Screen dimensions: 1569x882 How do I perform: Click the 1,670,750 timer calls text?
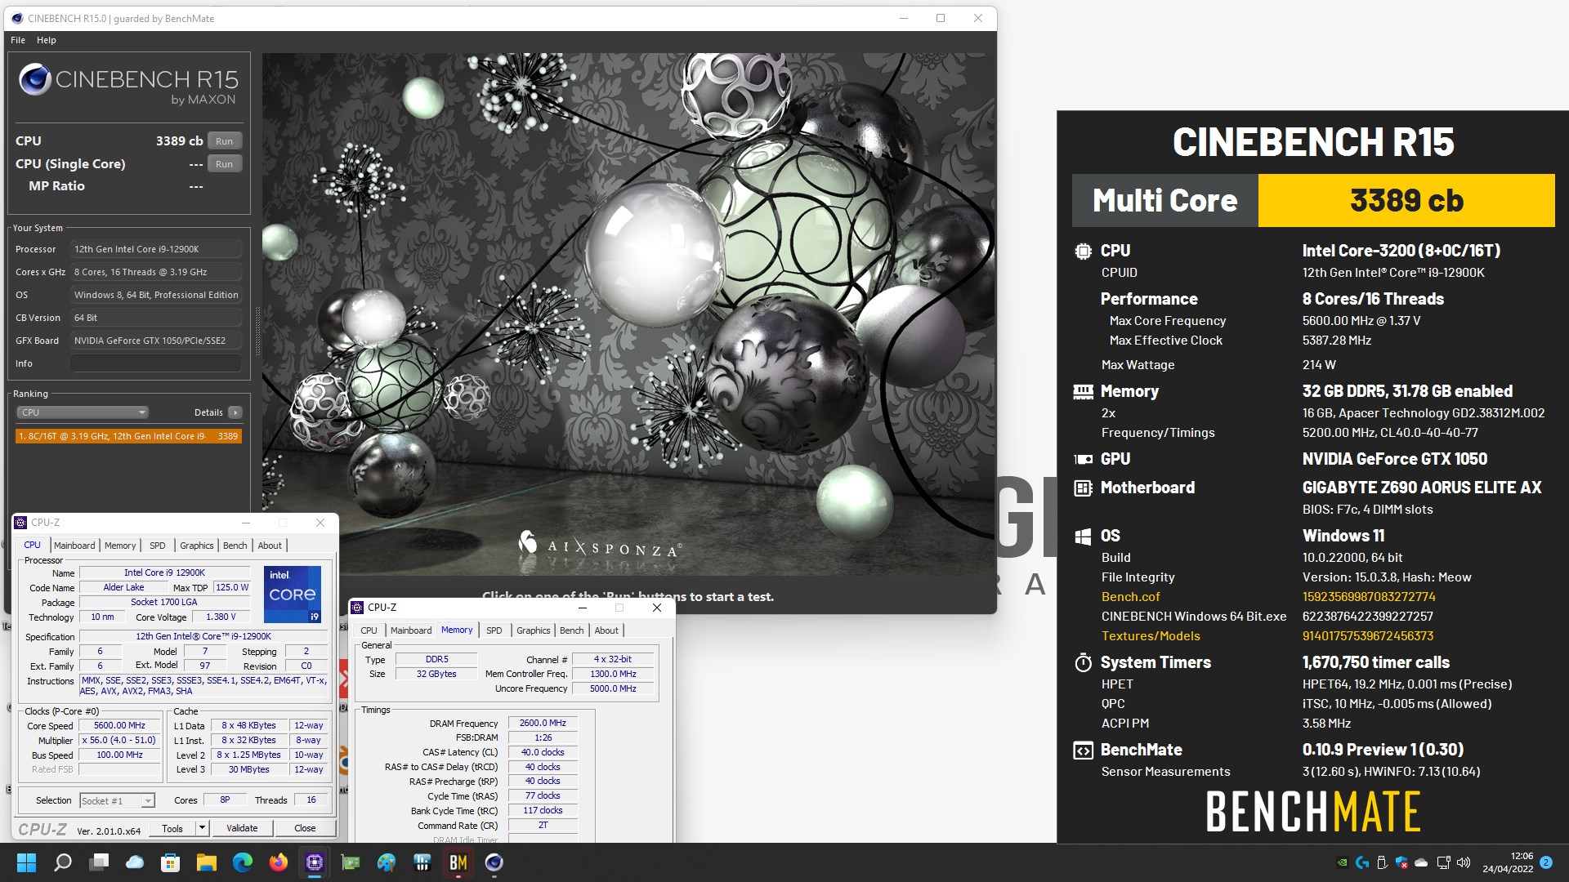coord(1375,662)
